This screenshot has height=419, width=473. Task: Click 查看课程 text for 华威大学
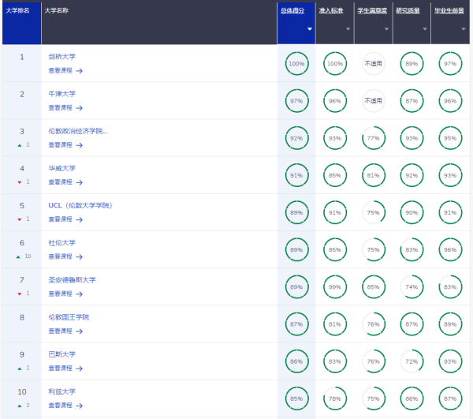click(61, 182)
